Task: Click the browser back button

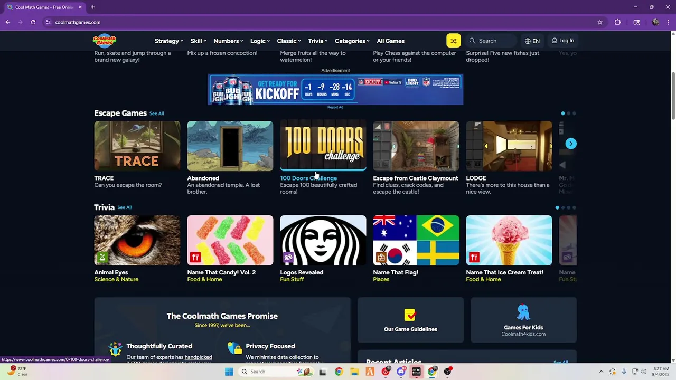Action: 7,22
